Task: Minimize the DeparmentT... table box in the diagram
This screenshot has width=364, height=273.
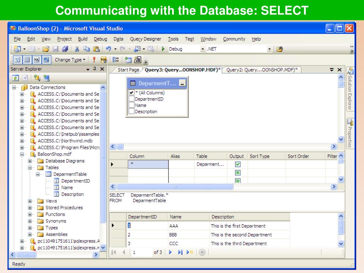Action: 183,83
